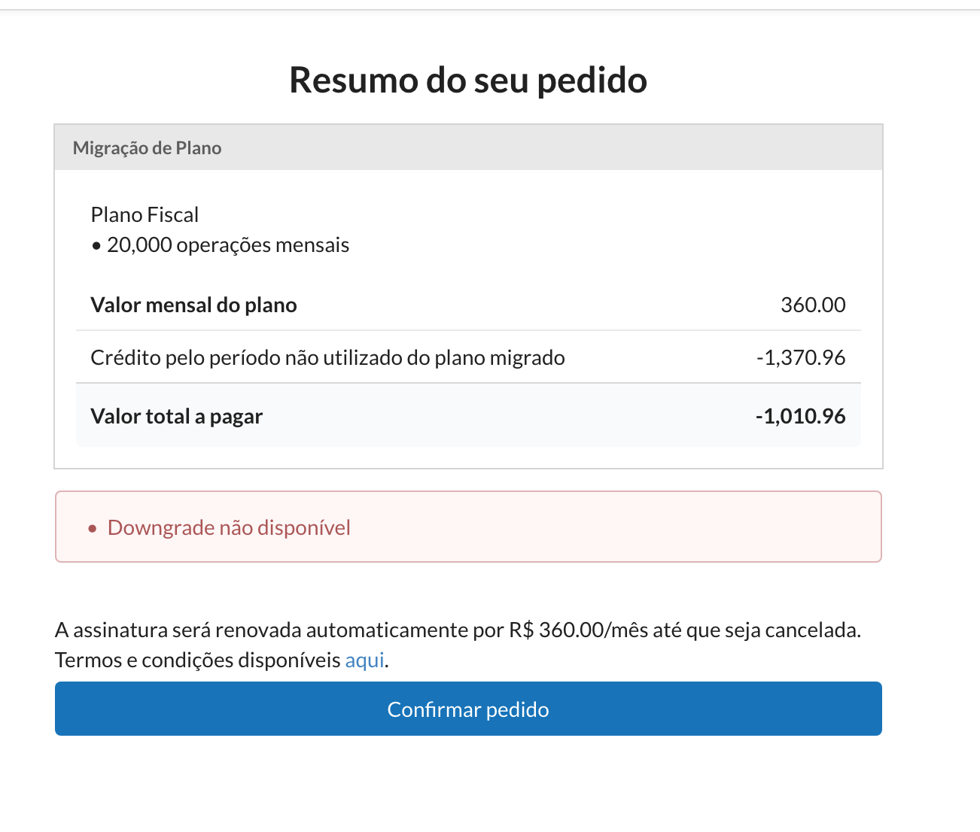
Task: Select the 'Valor mensal do plano' label
Action: coord(193,305)
